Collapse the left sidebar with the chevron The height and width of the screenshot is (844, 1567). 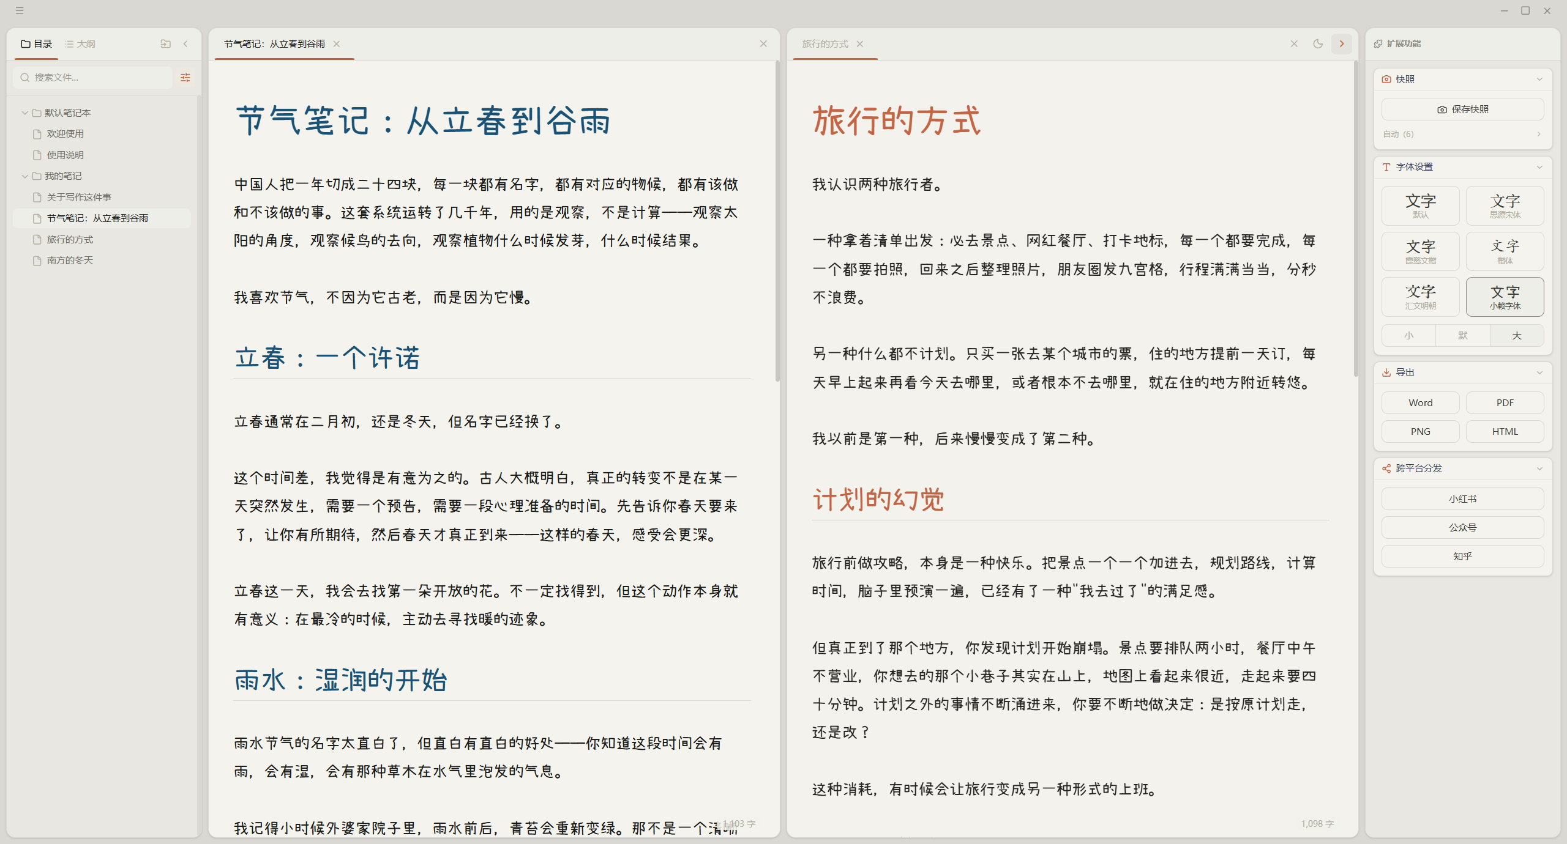pos(185,43)
